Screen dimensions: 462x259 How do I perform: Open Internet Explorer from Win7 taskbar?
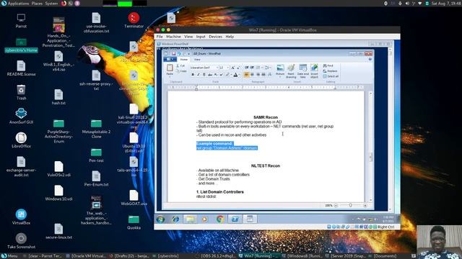(x=175, y=219)
